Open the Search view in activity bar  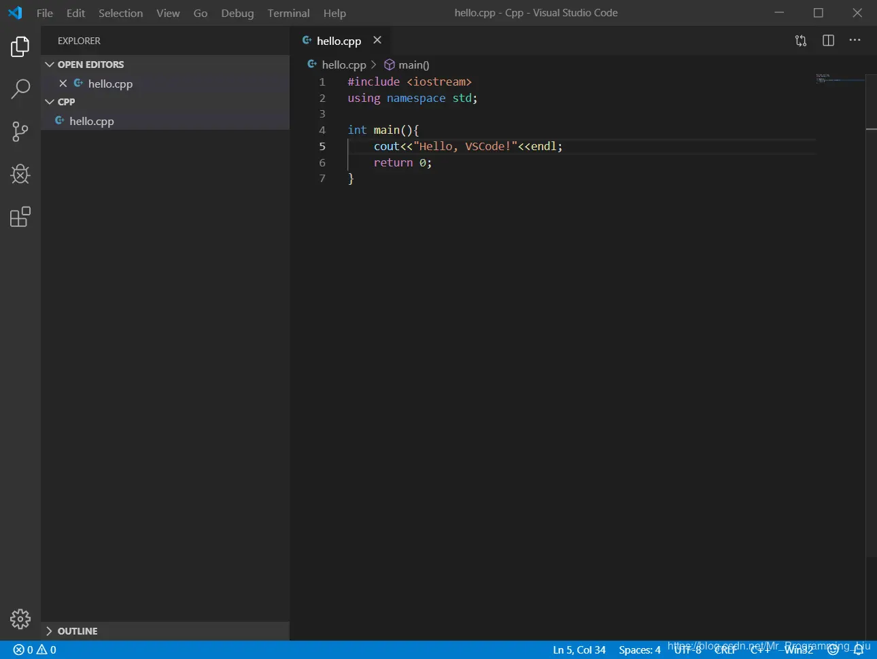coord(20,89)
